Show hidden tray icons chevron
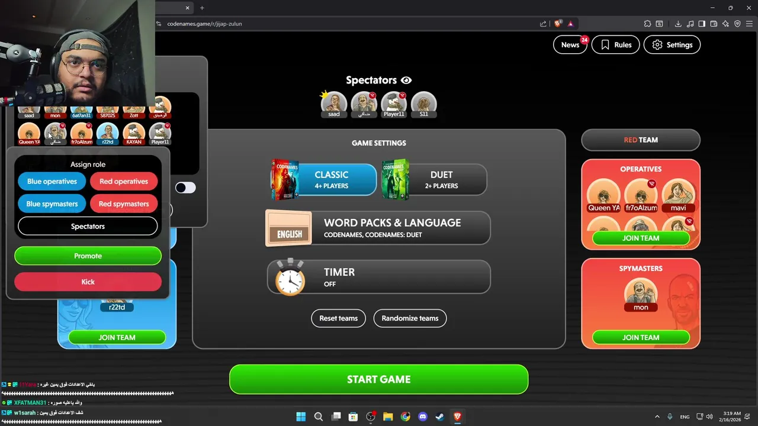The width and height of the screenshot is (758, 426). tap(657, 417)
